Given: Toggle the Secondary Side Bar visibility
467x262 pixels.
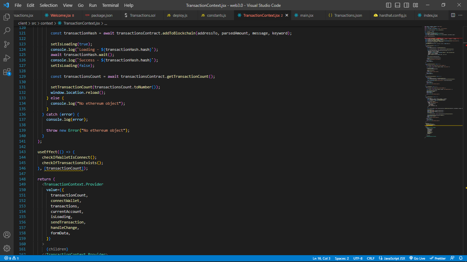Looking at the screenshot, I should click(x=406, y=5).
